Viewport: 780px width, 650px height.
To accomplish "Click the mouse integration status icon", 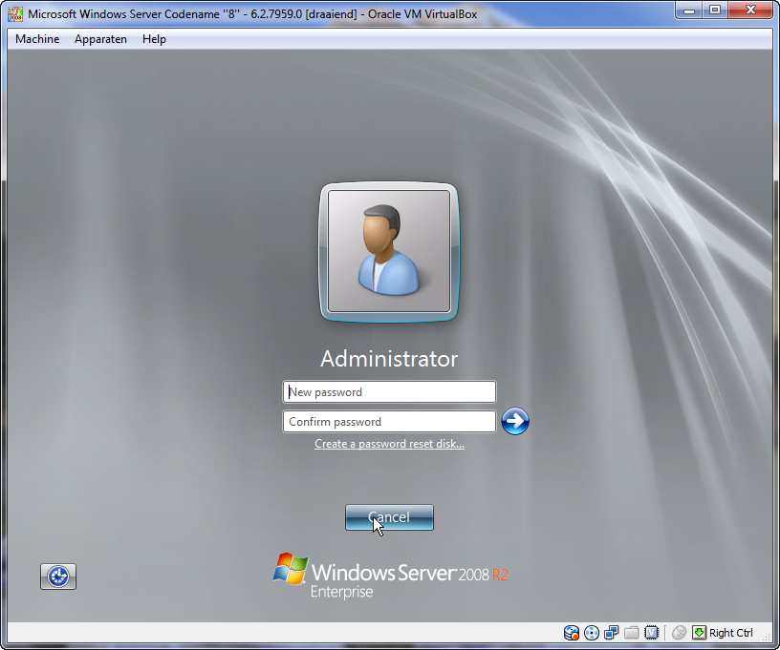I will pyautogui.click(x=679, y=633).
